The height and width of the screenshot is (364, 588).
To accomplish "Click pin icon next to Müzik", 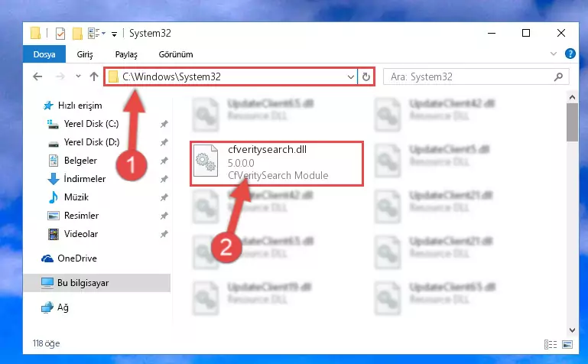I will (x=164, y=197).
